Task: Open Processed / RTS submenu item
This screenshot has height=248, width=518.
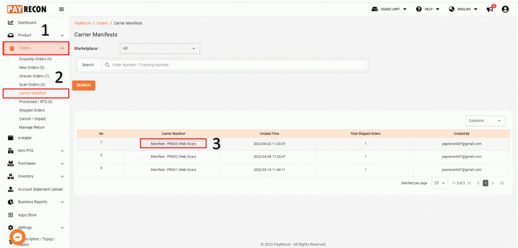Action: [36, 102]
